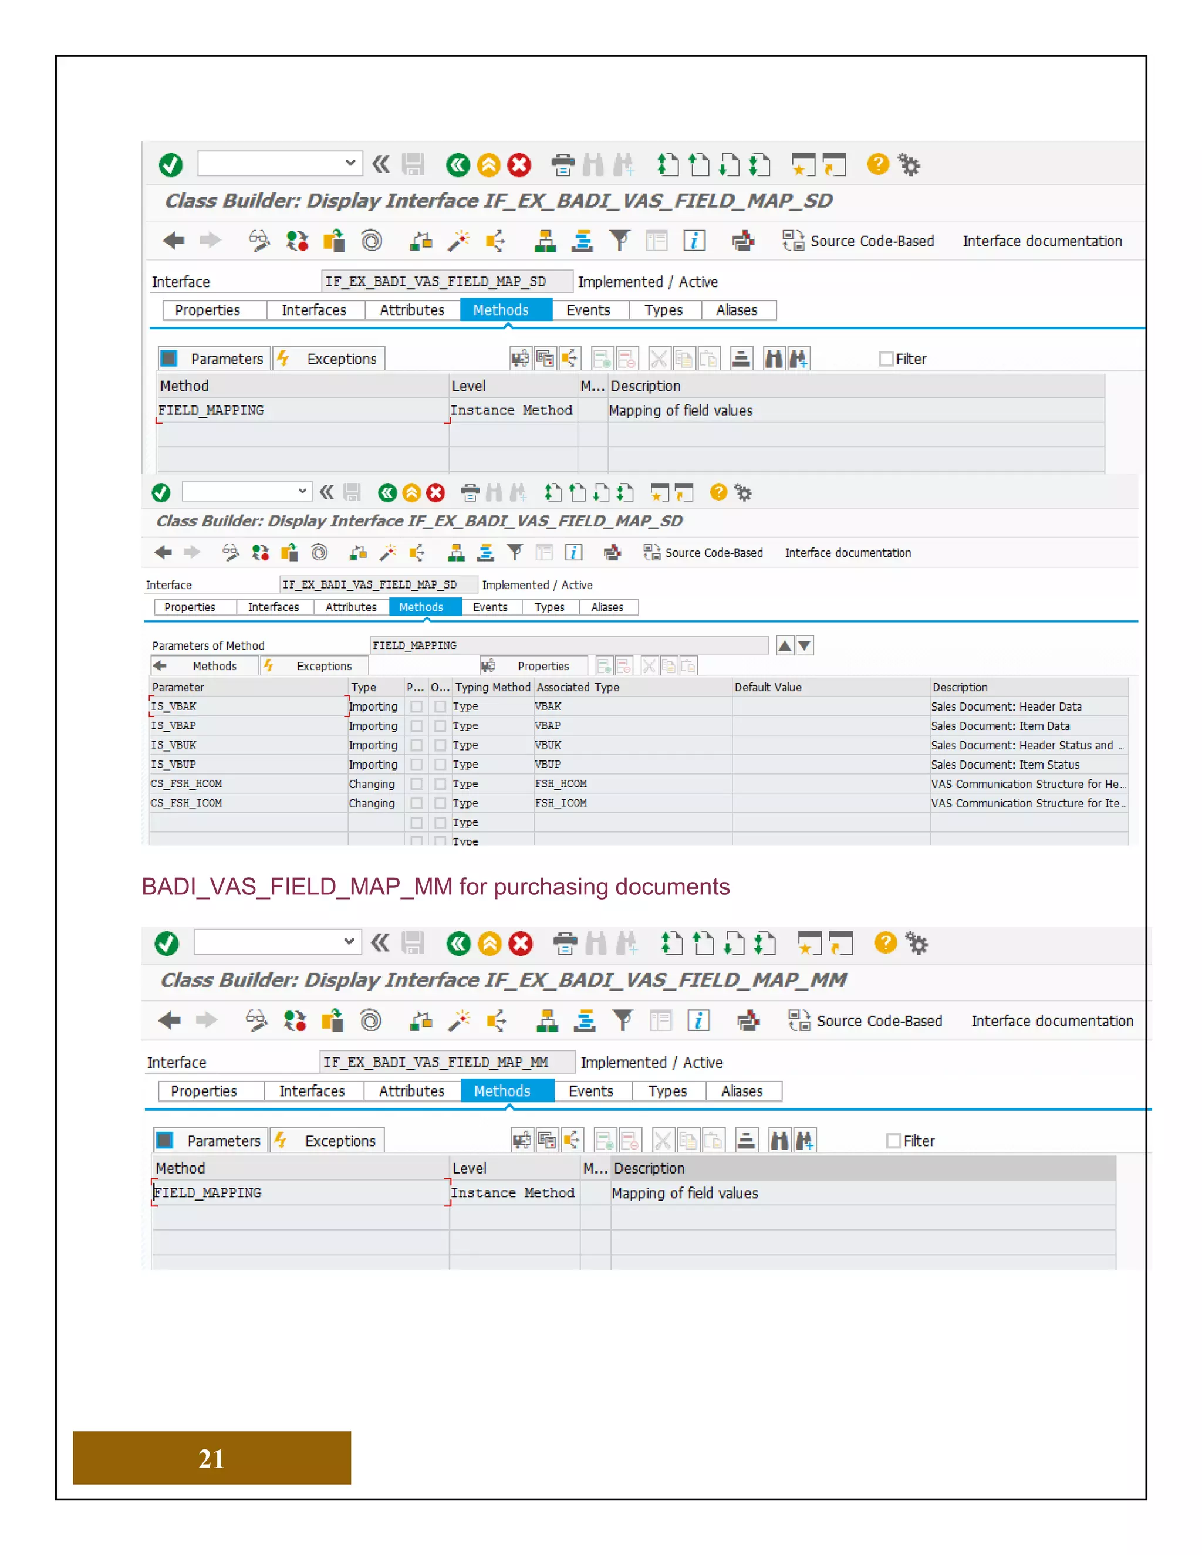Click the yellow Exit icon in top screenshot
Viewport: 1202px width, 1555px height.
488,165
